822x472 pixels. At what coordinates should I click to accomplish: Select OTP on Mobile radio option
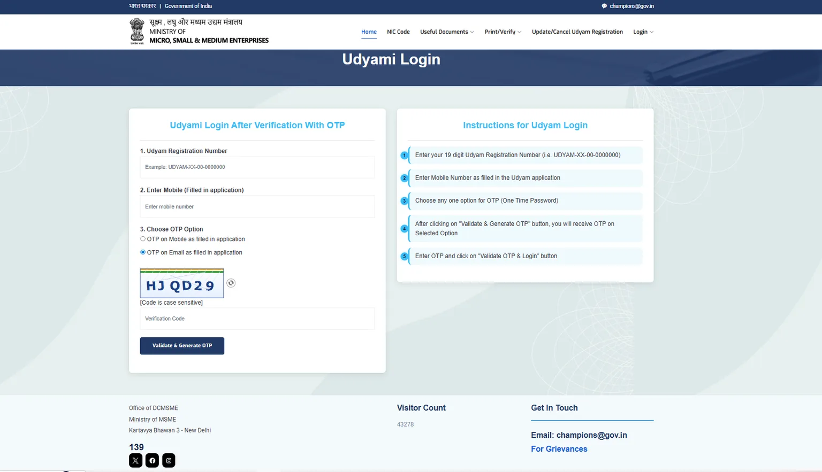coord(143,239)
